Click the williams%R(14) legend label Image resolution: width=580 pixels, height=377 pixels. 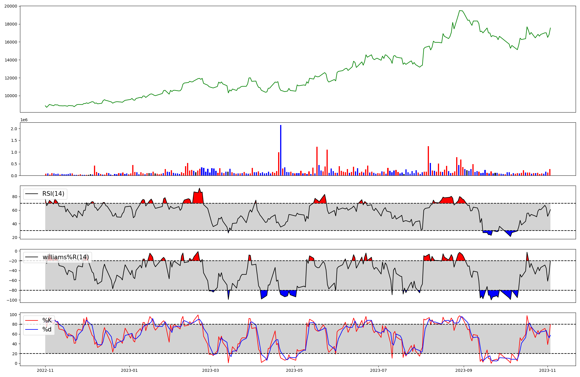66,257
